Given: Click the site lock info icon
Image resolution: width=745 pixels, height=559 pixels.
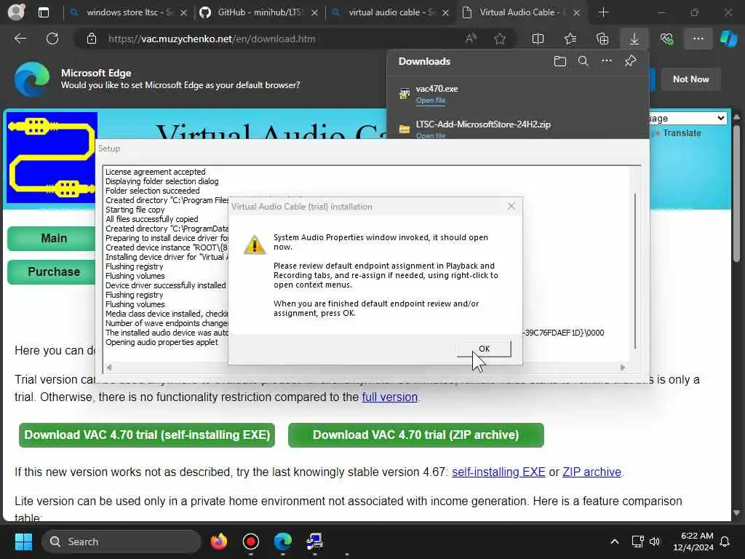Looking at the screenshot, I should pyautogui.click(x=91, y=39).
